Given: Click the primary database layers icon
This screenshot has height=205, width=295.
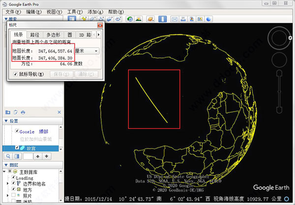Looking at the screenshot, I should (x=15, y=172).
